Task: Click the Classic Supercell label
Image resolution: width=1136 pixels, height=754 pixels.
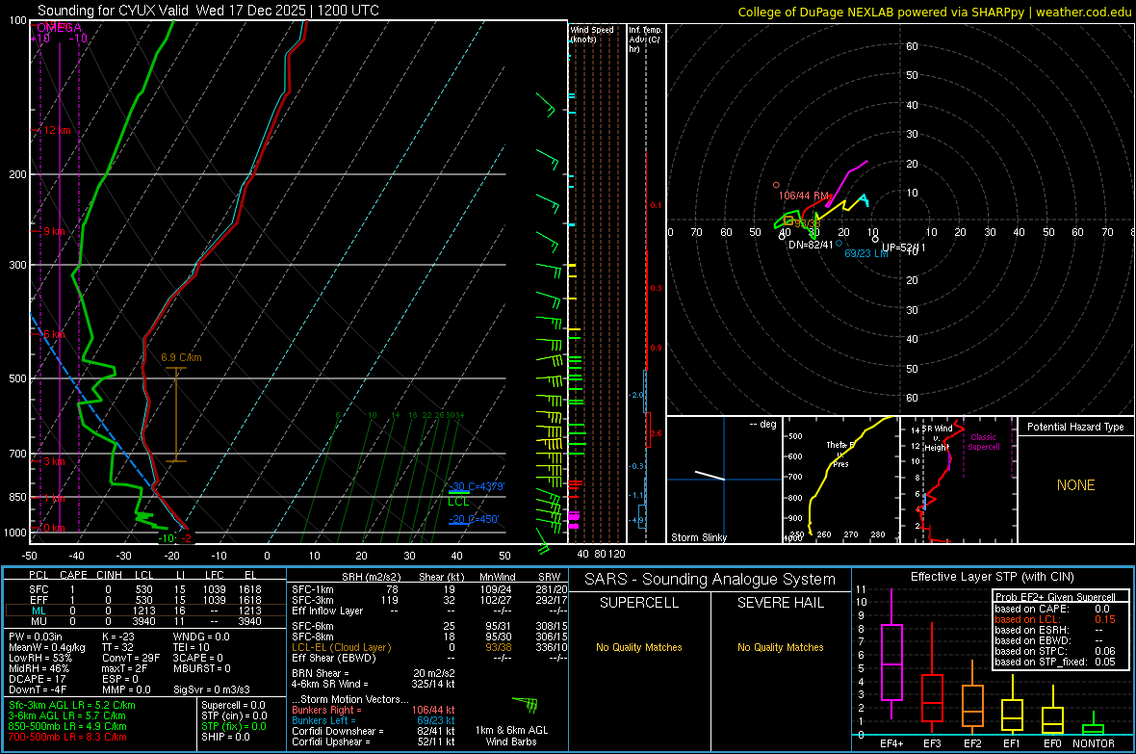Action: 983,442
